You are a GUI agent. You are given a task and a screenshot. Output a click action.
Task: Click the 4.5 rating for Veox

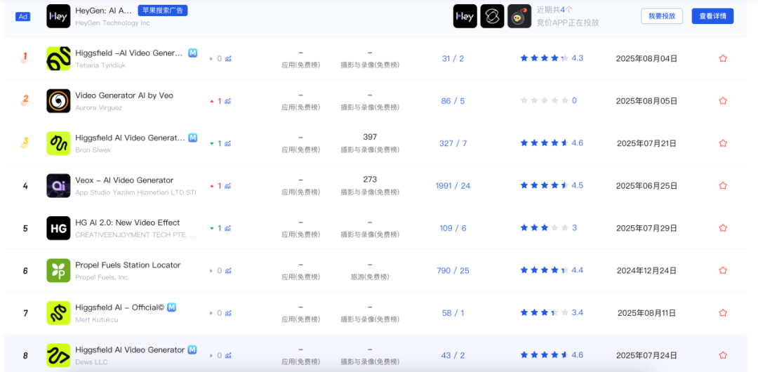552,185
